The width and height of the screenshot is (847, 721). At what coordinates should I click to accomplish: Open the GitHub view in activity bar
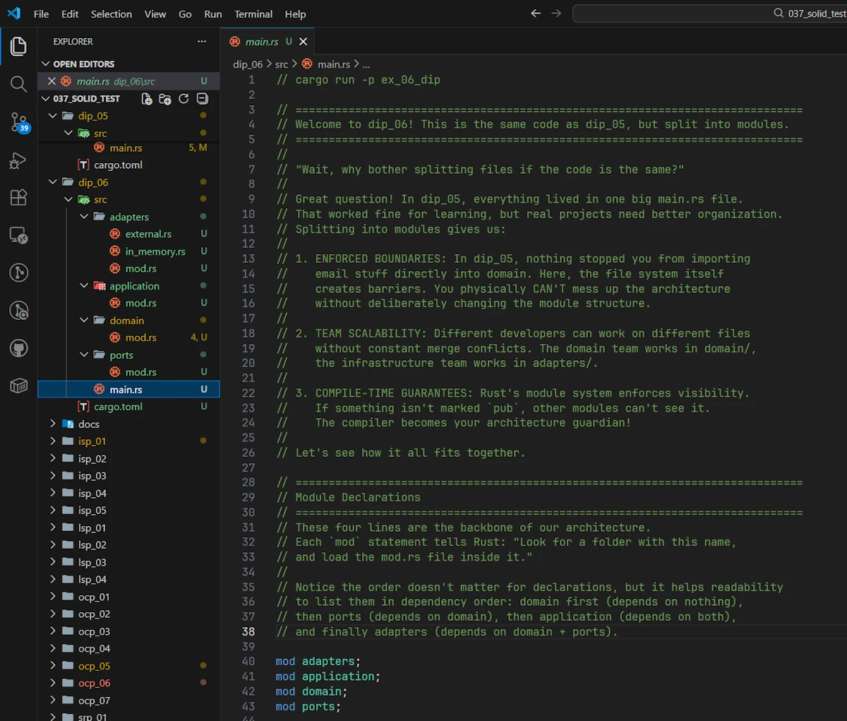[x=18, y=347]
